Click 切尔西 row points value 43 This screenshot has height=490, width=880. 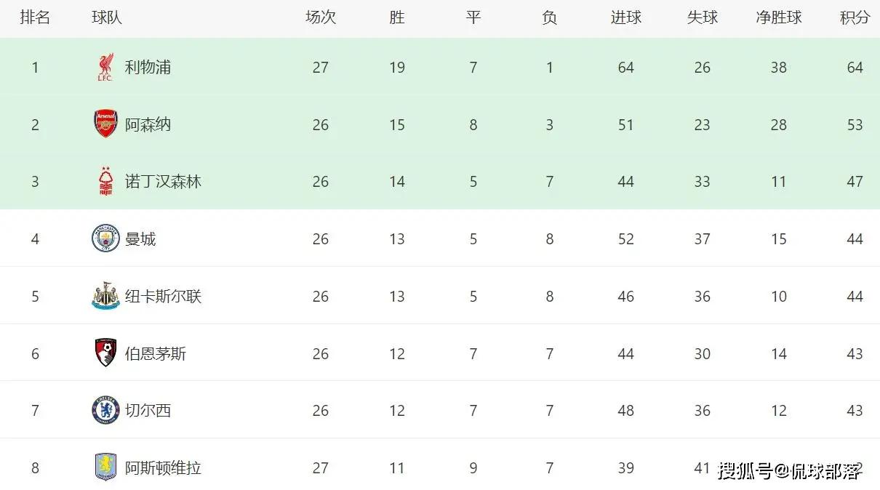click(855, 411)
